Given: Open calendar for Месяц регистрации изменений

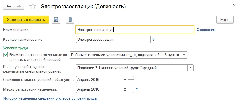Looking at the screenshot, I should pyautogui.click(x=125, y=89).
